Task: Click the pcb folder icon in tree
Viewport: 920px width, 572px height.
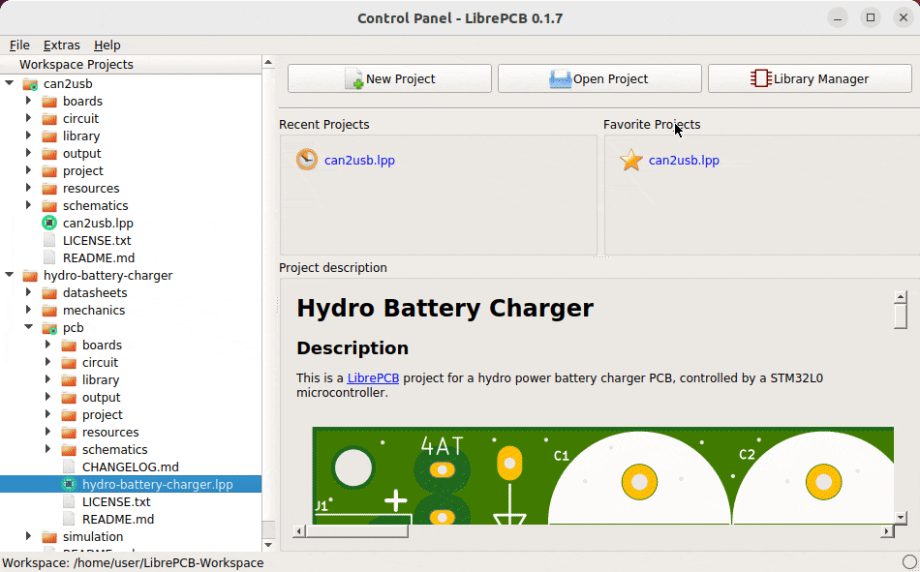Action: (x=49, y=328)
